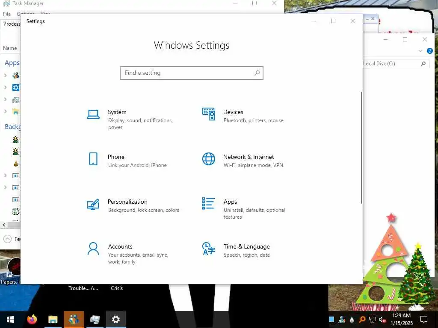The image size is (438, 328).
Task: Select the File Explorer folder process icon
Action: pos(16,111)
